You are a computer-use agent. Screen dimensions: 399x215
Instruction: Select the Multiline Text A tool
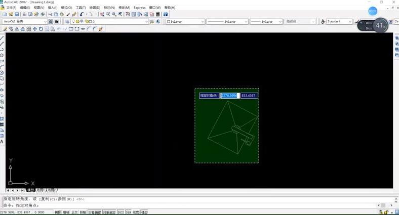point(2,142)
